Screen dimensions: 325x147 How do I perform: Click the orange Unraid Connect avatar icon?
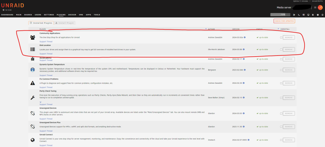(320, 7)
